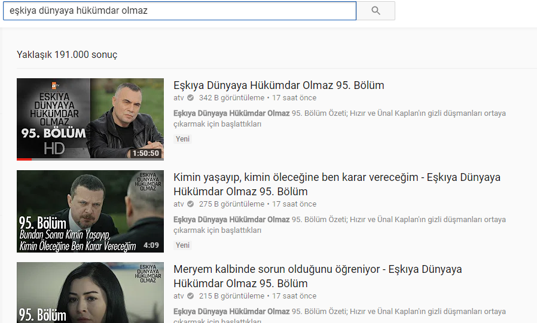Click verified checkmark on the second result's channel
537x323 pixels.
click(x=191, y=204)
